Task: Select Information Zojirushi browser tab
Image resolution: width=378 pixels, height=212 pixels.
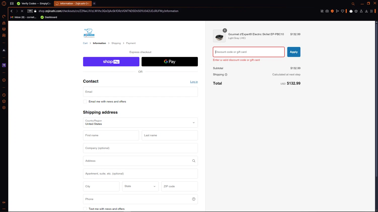Action: pyautogui.click(x=73, y=4)
